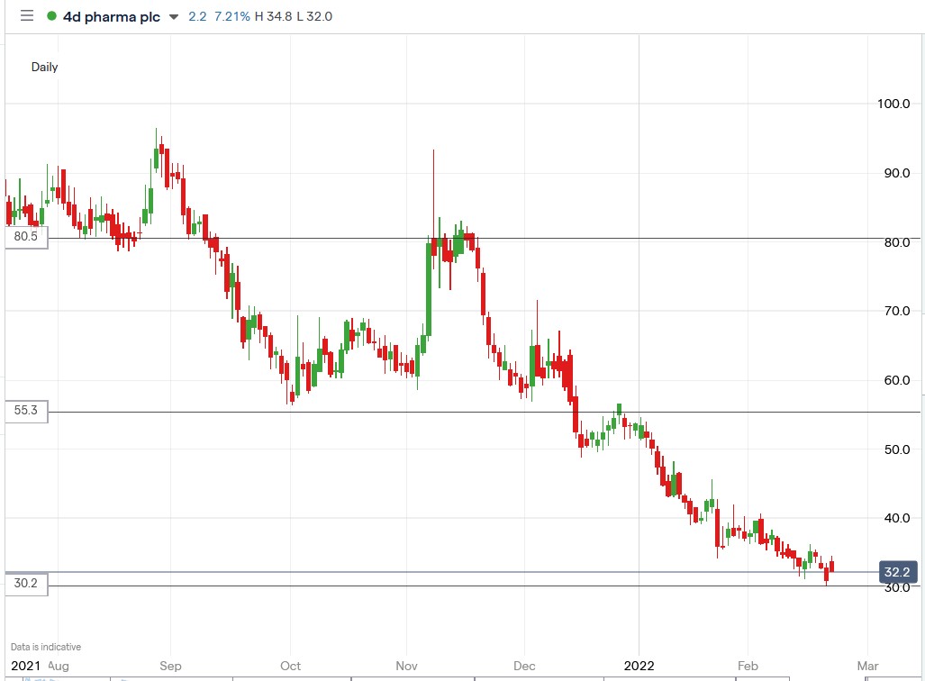Open timeframe options from the Daily label
The width and height of the screenshot is (925, 681).
pos(46,67)
